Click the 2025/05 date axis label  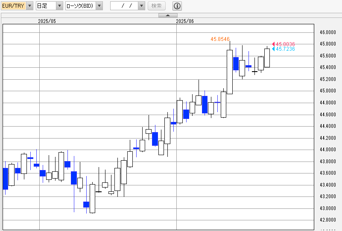[47, 21]
